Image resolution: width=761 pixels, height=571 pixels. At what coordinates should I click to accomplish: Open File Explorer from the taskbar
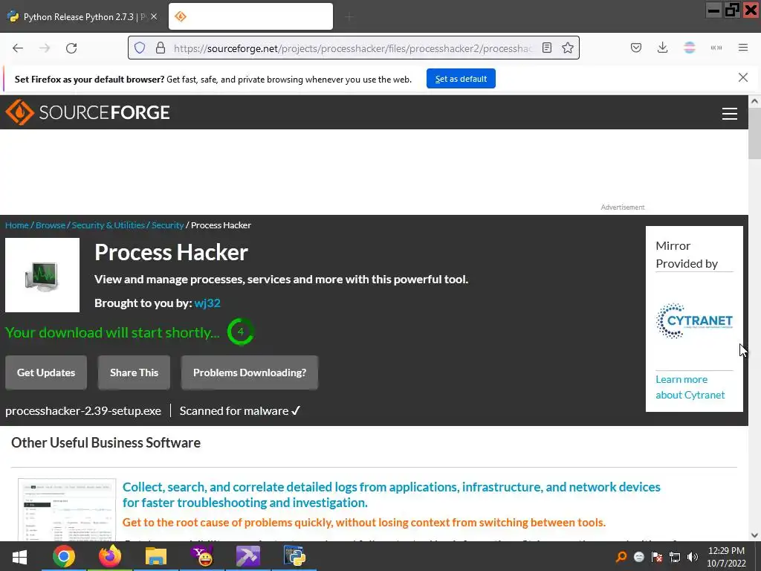click(156, 556)
